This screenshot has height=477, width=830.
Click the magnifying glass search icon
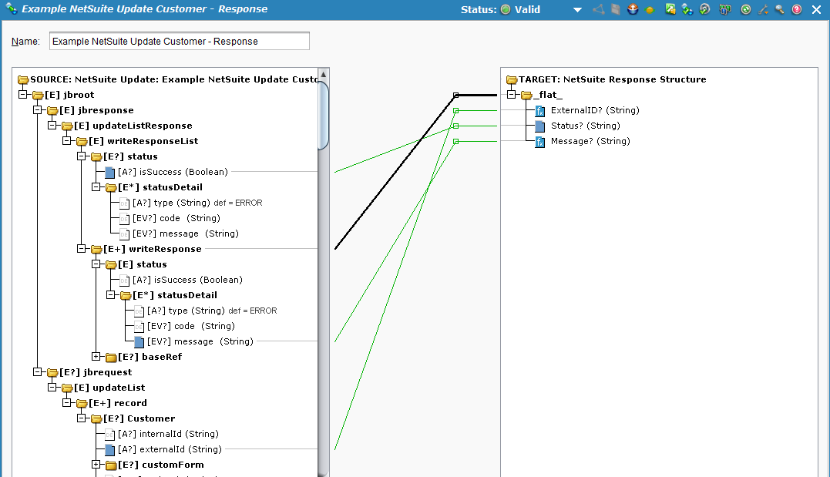click(x=780, y=10)
